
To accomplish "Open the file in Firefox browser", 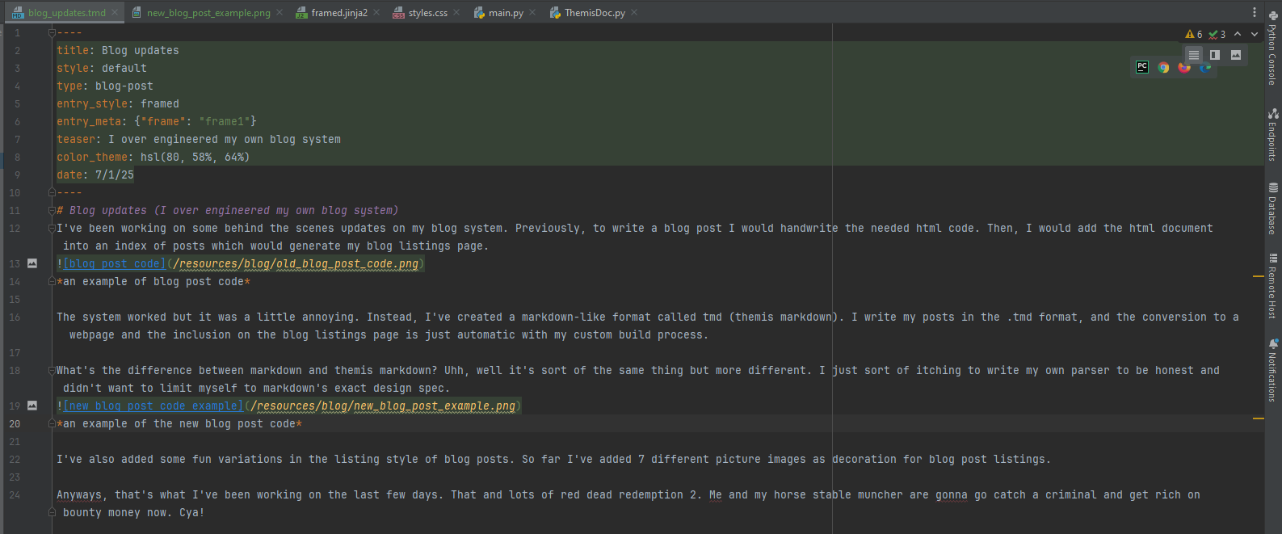I will tap(1184, 67).
